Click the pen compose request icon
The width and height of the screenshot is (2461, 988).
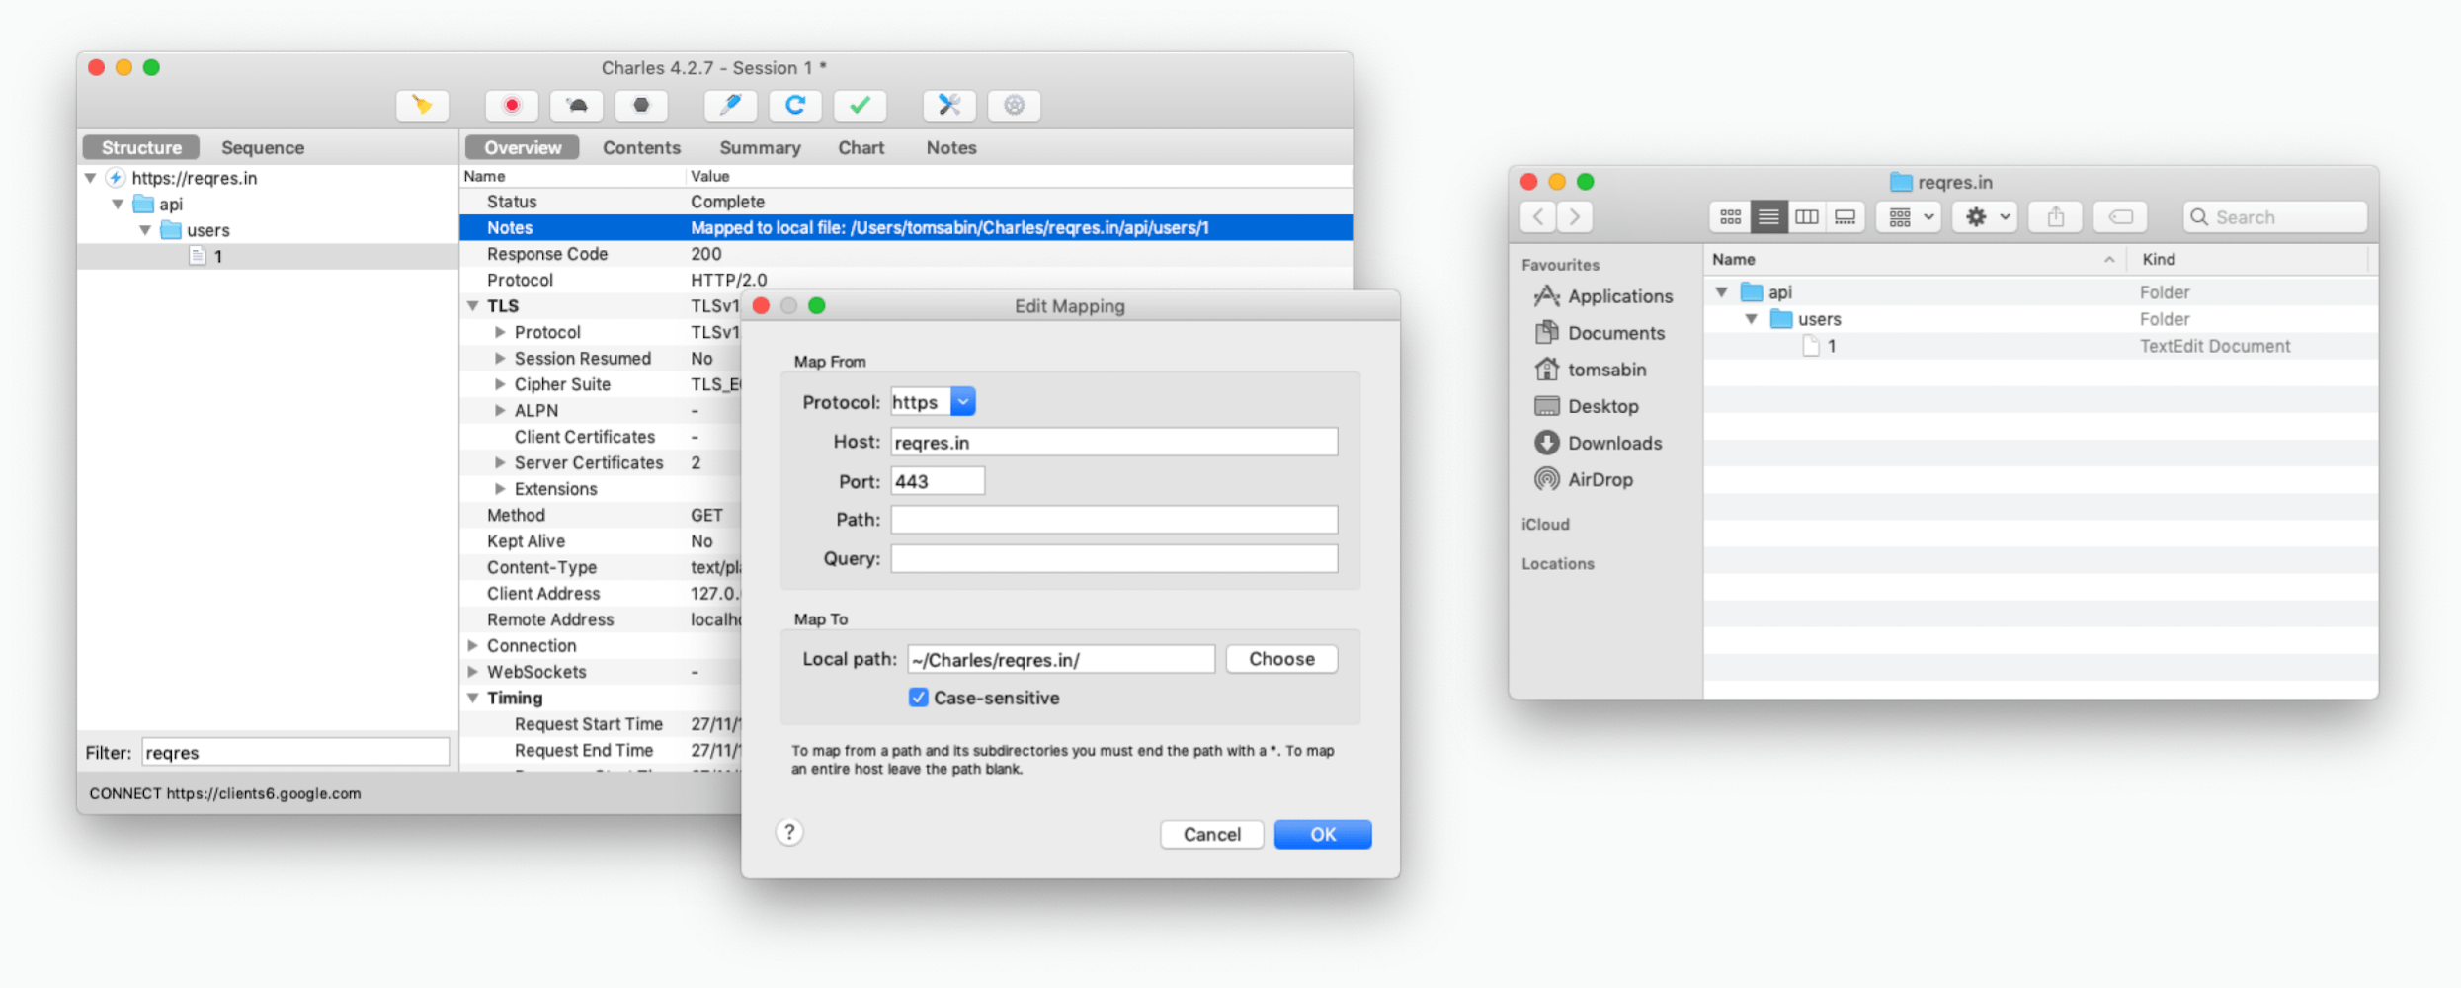tap(730, 105)
